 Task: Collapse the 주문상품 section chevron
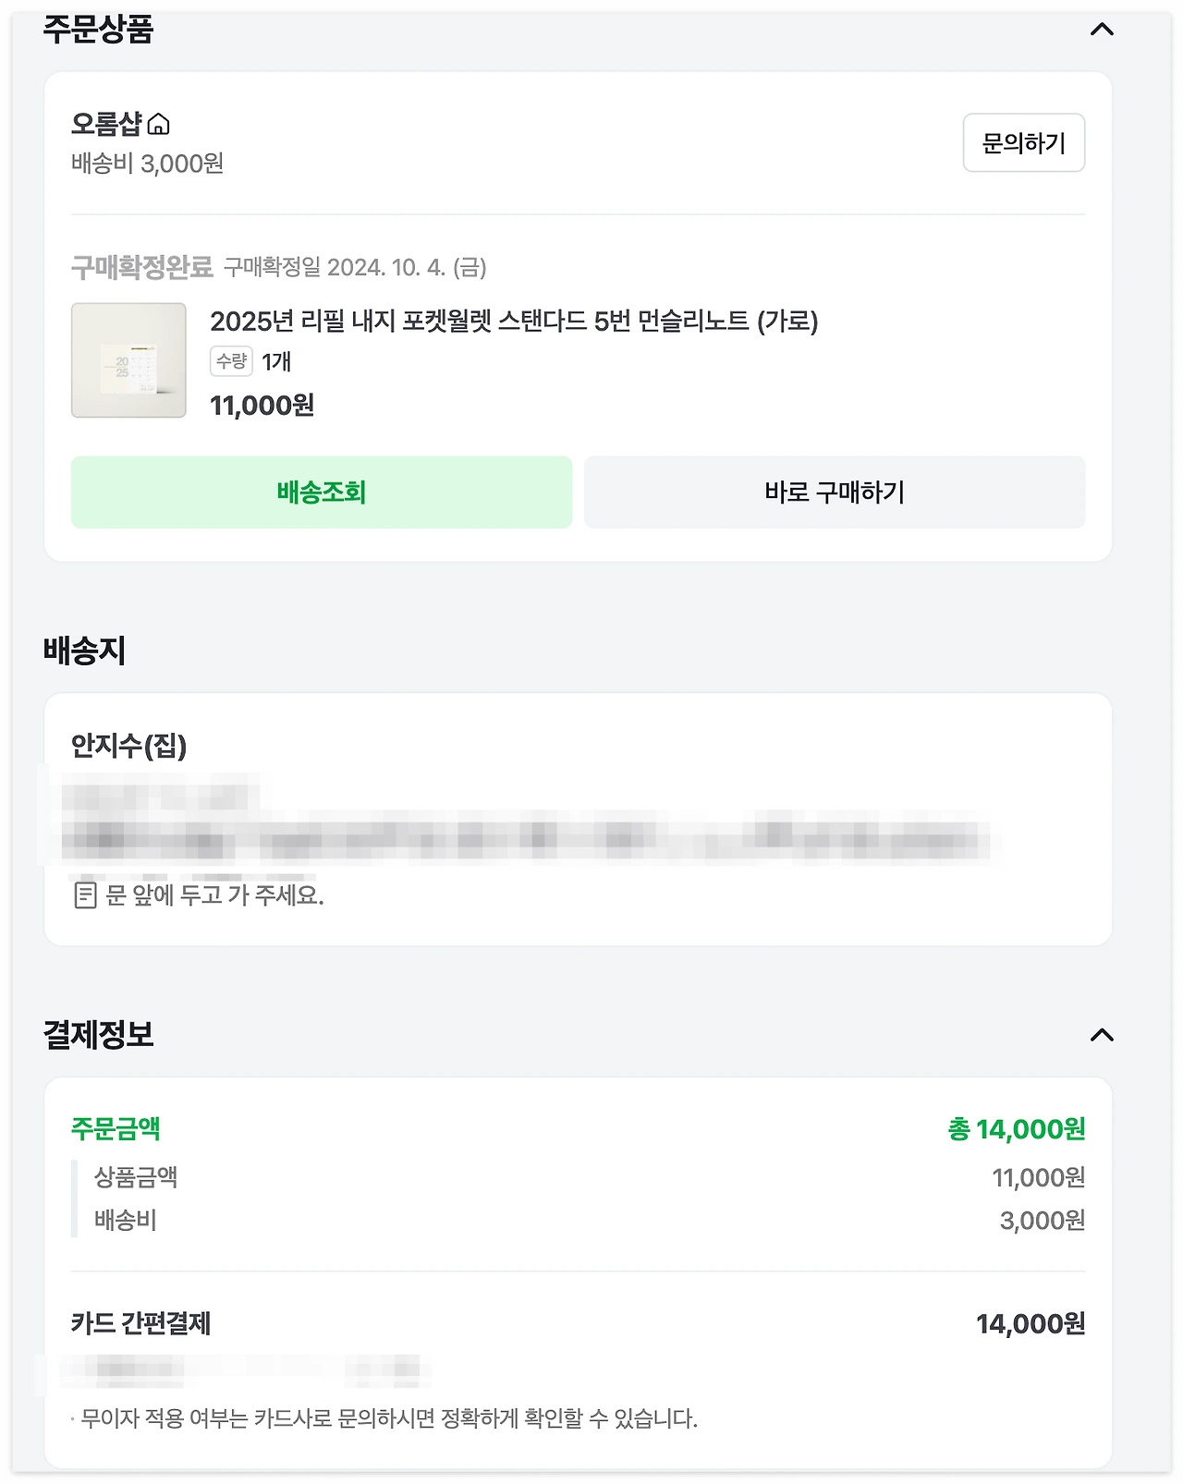point(1102,30)
